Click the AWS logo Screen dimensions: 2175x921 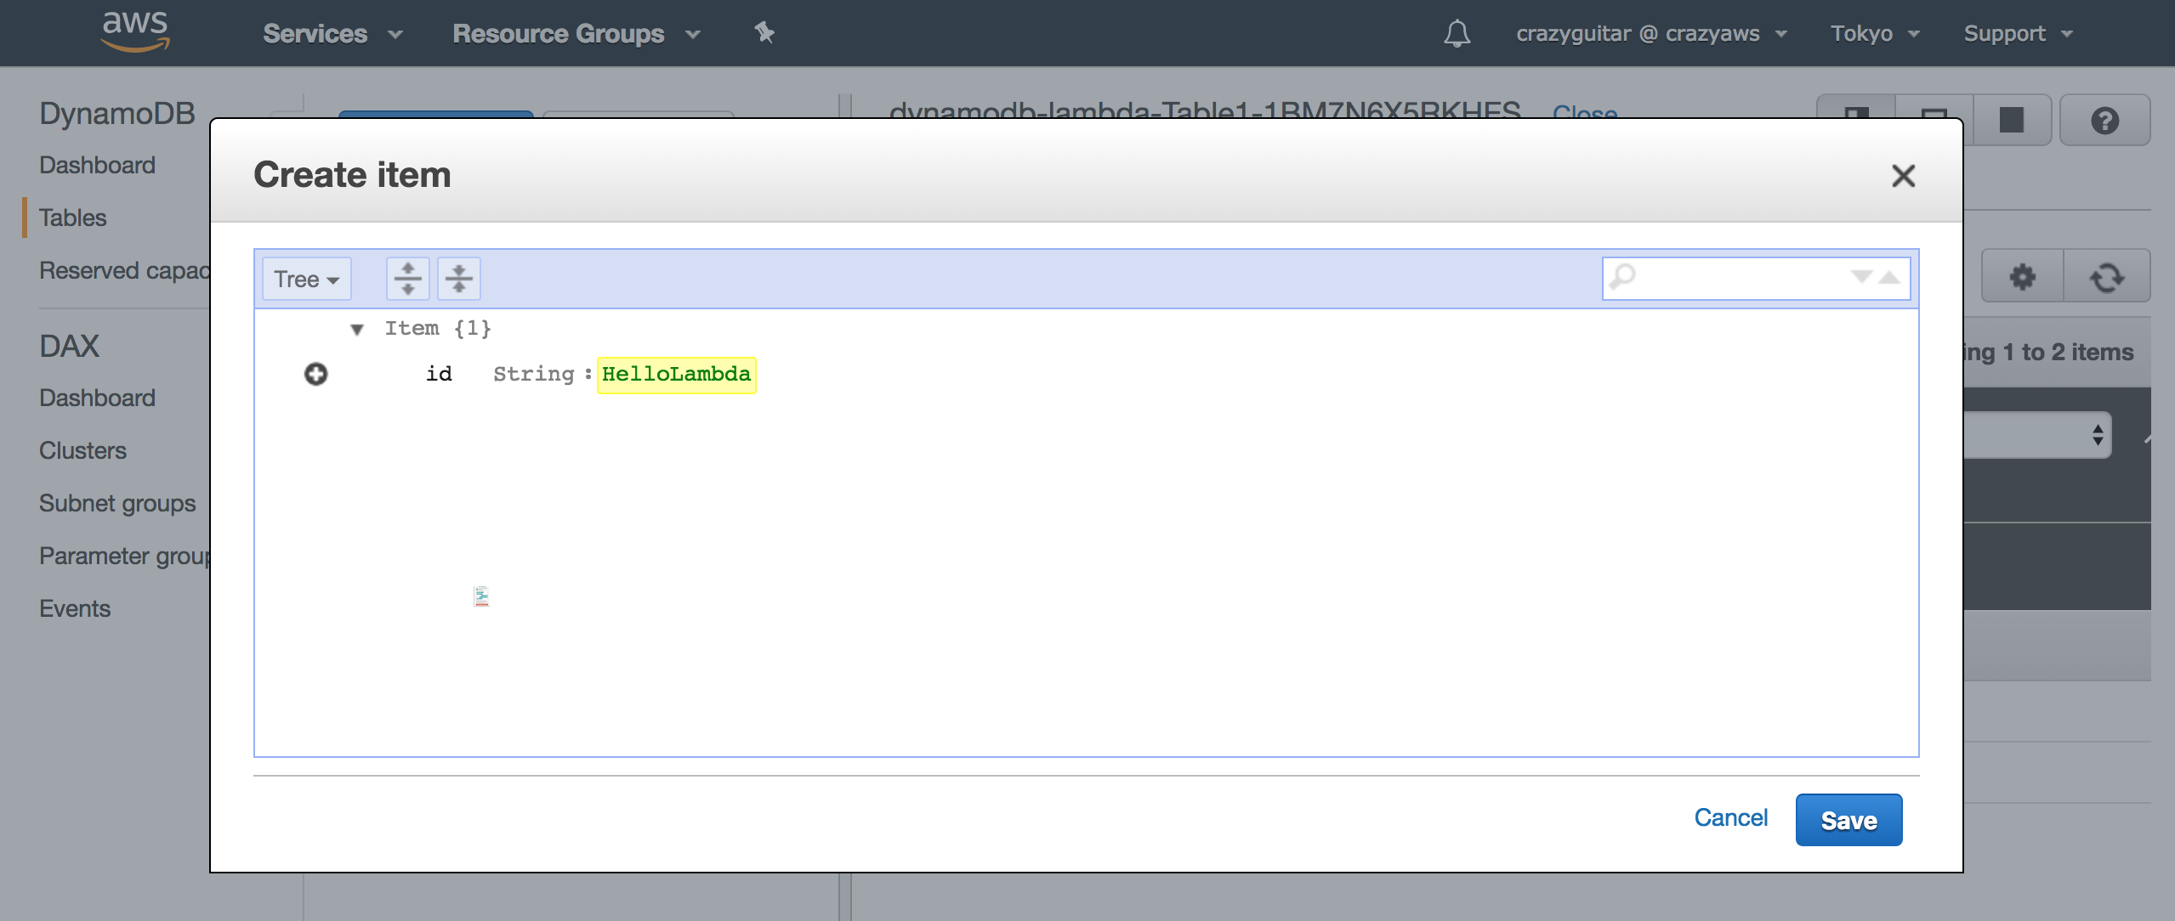tap(136, 30)
